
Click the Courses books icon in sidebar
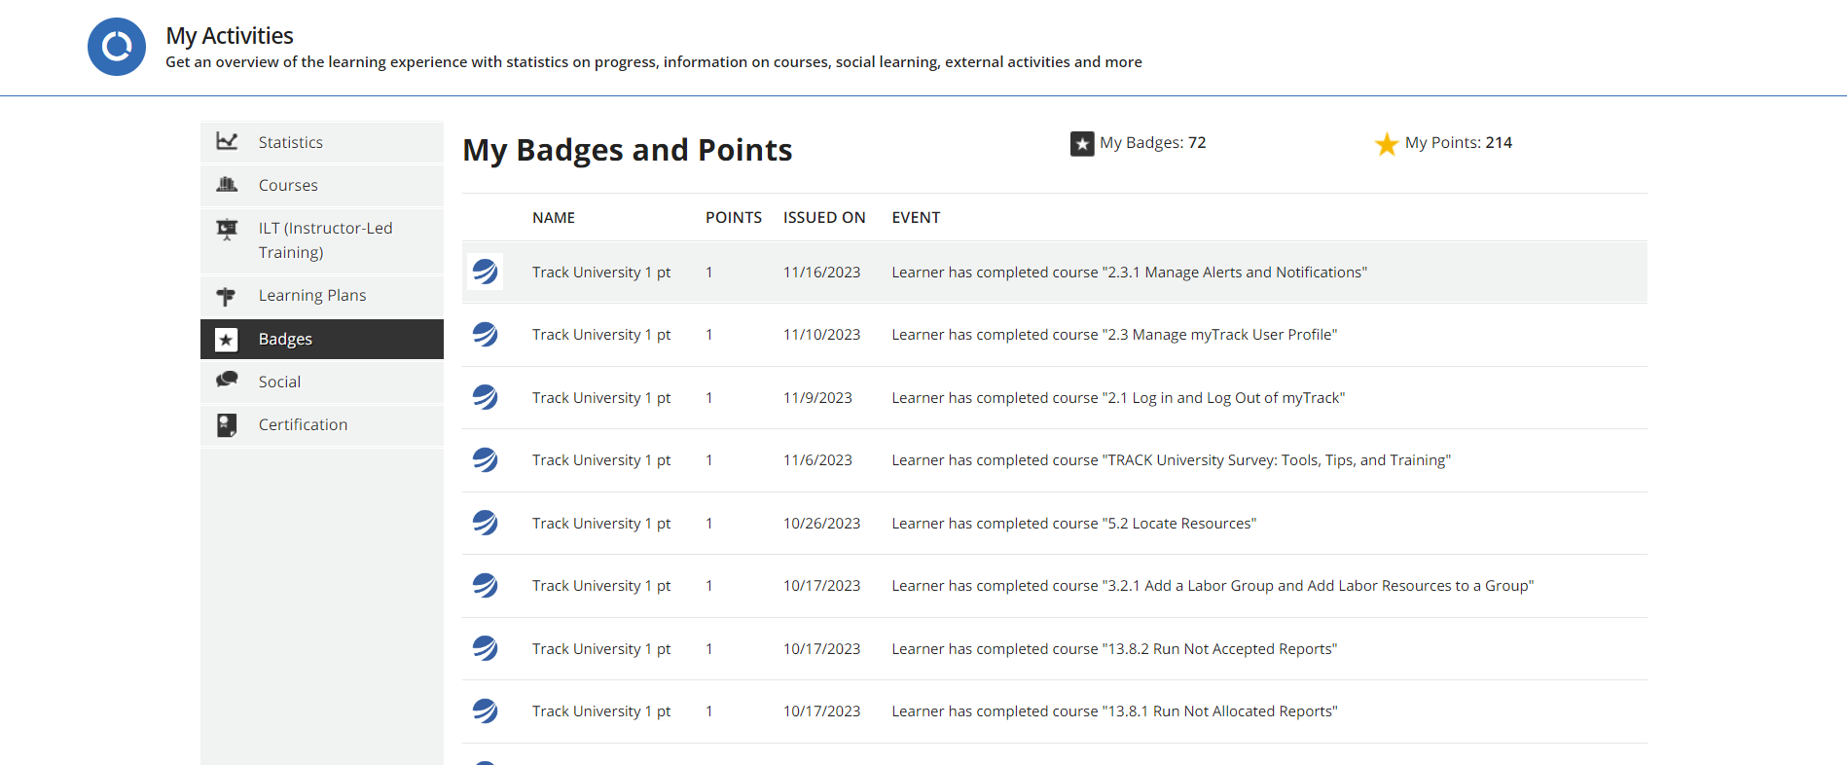point(227,184)
